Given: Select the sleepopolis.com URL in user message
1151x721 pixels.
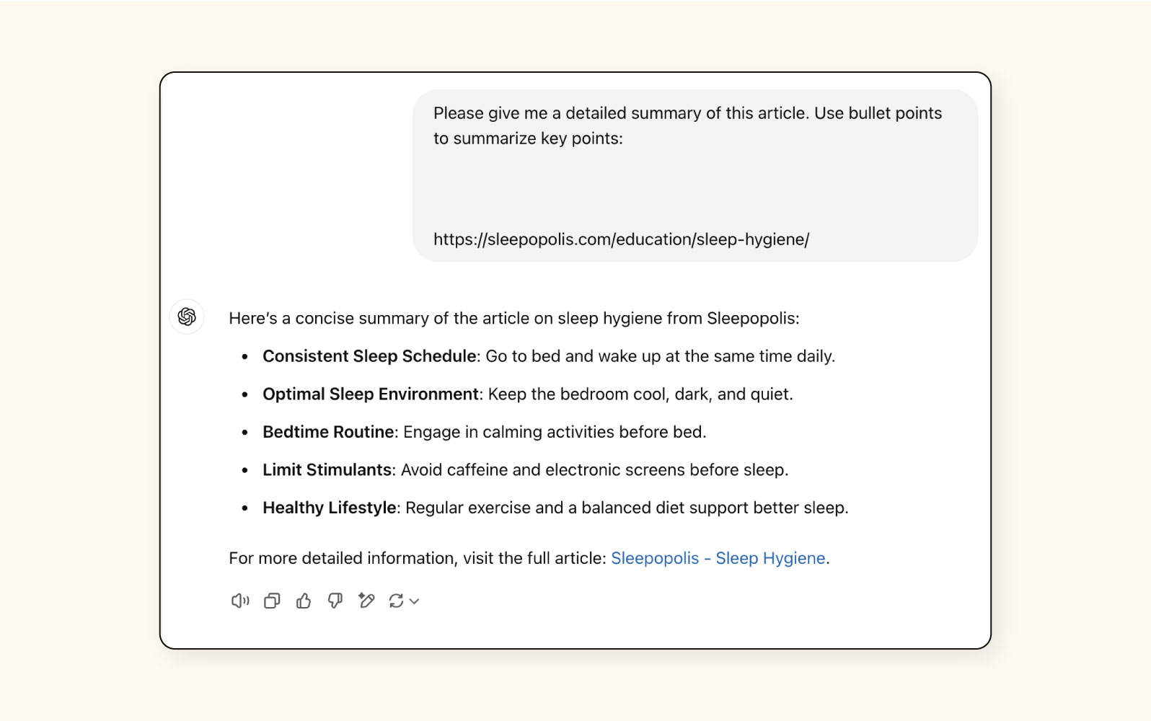Looking at the screenshot, I should 622,239.
